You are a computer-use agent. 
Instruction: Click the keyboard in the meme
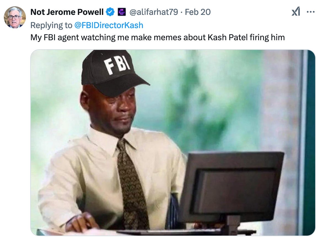click(169, 231)
